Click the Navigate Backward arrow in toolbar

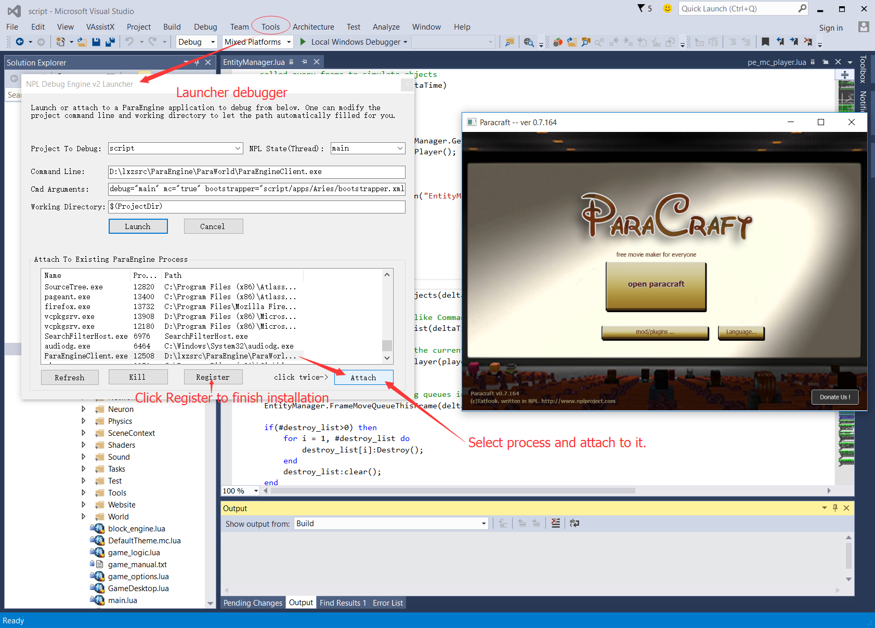[x=20, y=42]
